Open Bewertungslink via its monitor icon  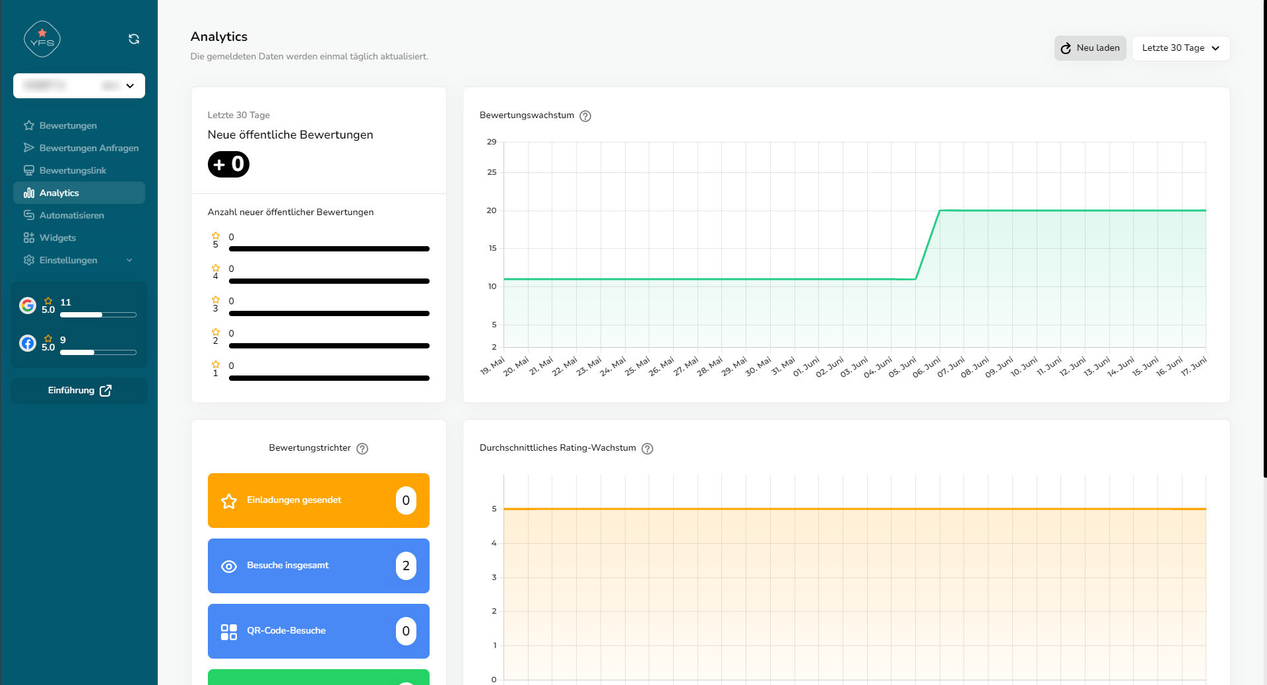click(x=29, y=170)
